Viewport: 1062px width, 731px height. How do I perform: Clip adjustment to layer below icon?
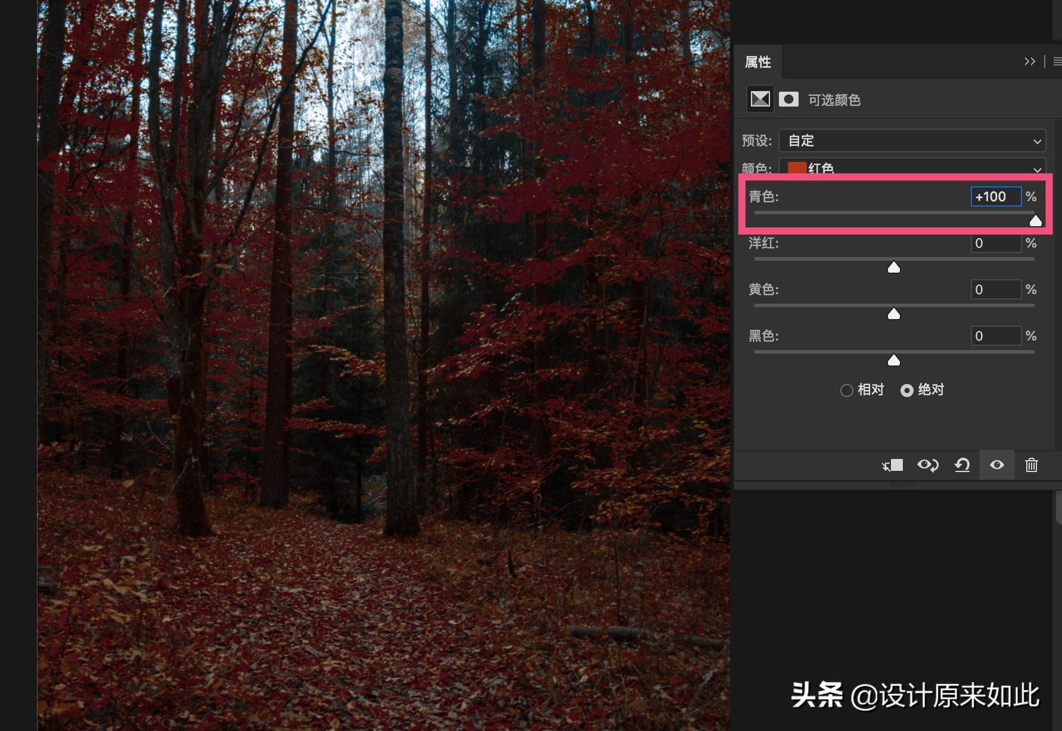[x=892, y=466]
